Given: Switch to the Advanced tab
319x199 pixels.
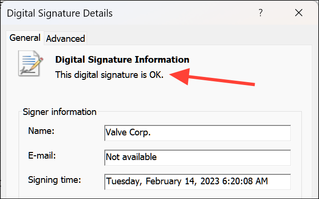Looking at the screenshot, I should tap(65, 38).
